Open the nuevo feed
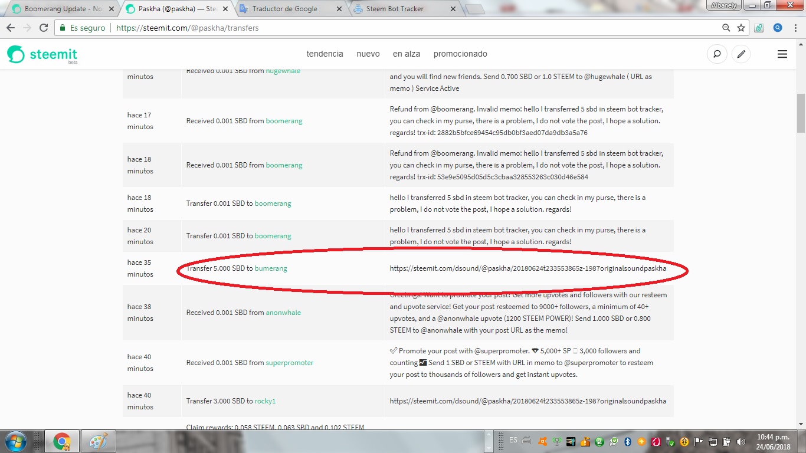 tap(368, 54)
